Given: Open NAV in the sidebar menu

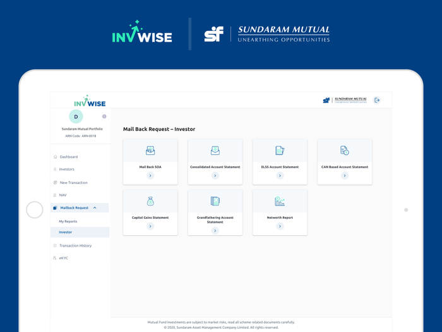Looking at the screenshot, I should (63, 195).
